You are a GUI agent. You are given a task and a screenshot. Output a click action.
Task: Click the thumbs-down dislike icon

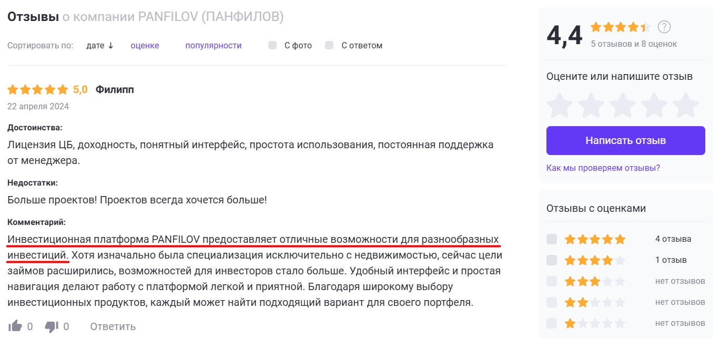(x=52, y=326)
